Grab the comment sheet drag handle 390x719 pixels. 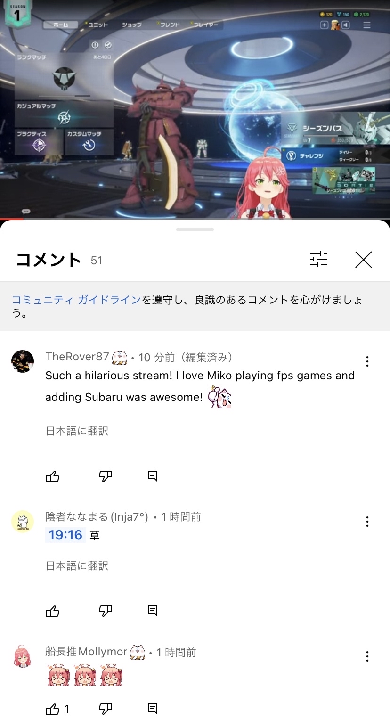pyautogui.click(x=195, y=229)
